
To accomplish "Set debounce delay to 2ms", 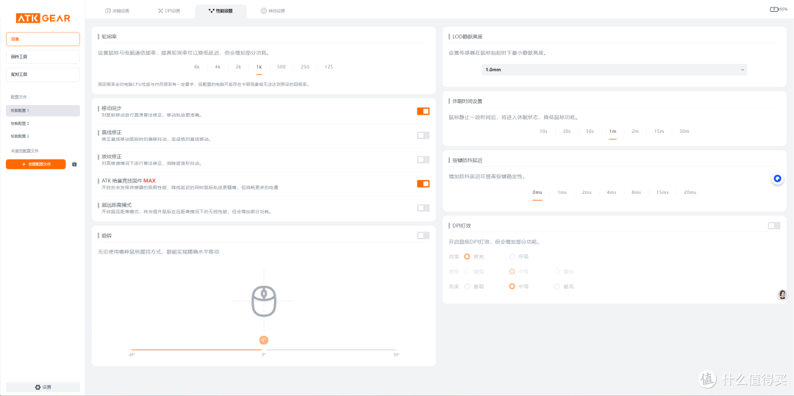I will pos(587,192).
